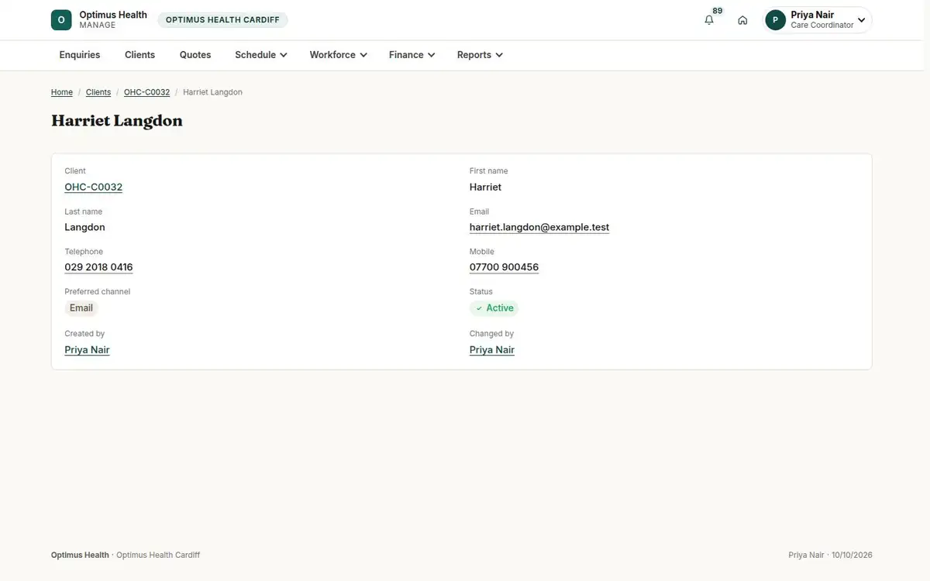Viewport: 930px width, 581px height.
Task: Open the Workforce dropdown
Action: point(338,55)
